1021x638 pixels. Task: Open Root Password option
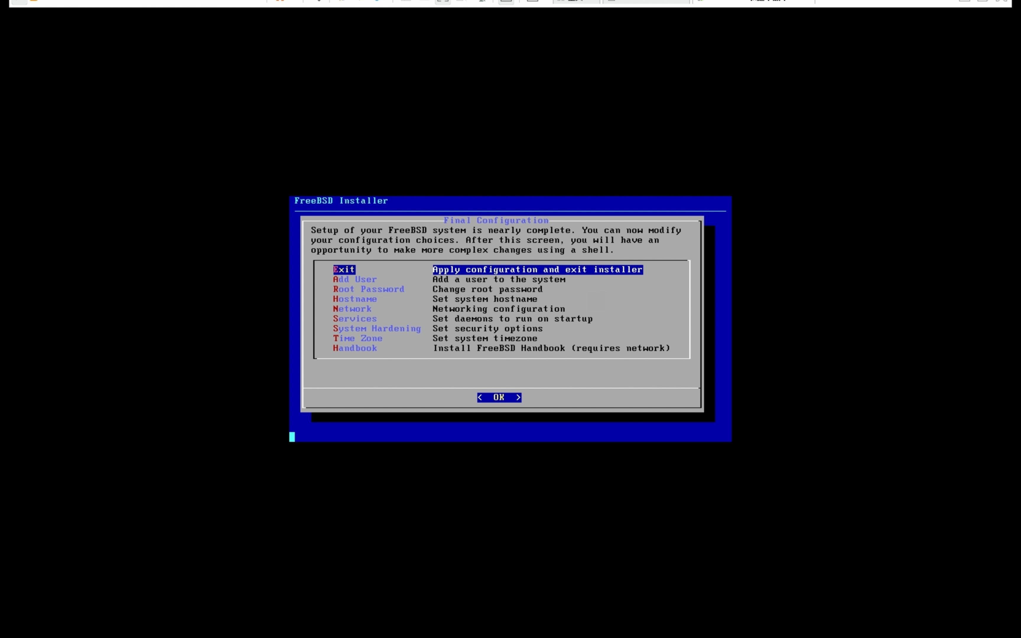[368, 289]
